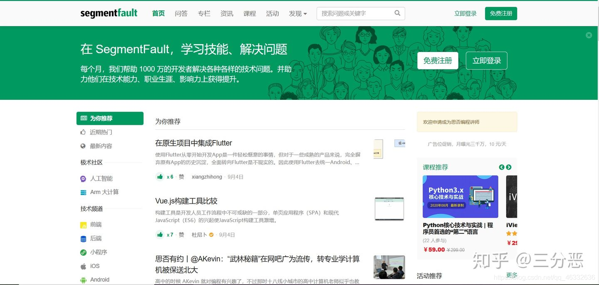This screenshot has height=285, width=599.
Task: Close the green banner with X icon
Action: [589, 35]
